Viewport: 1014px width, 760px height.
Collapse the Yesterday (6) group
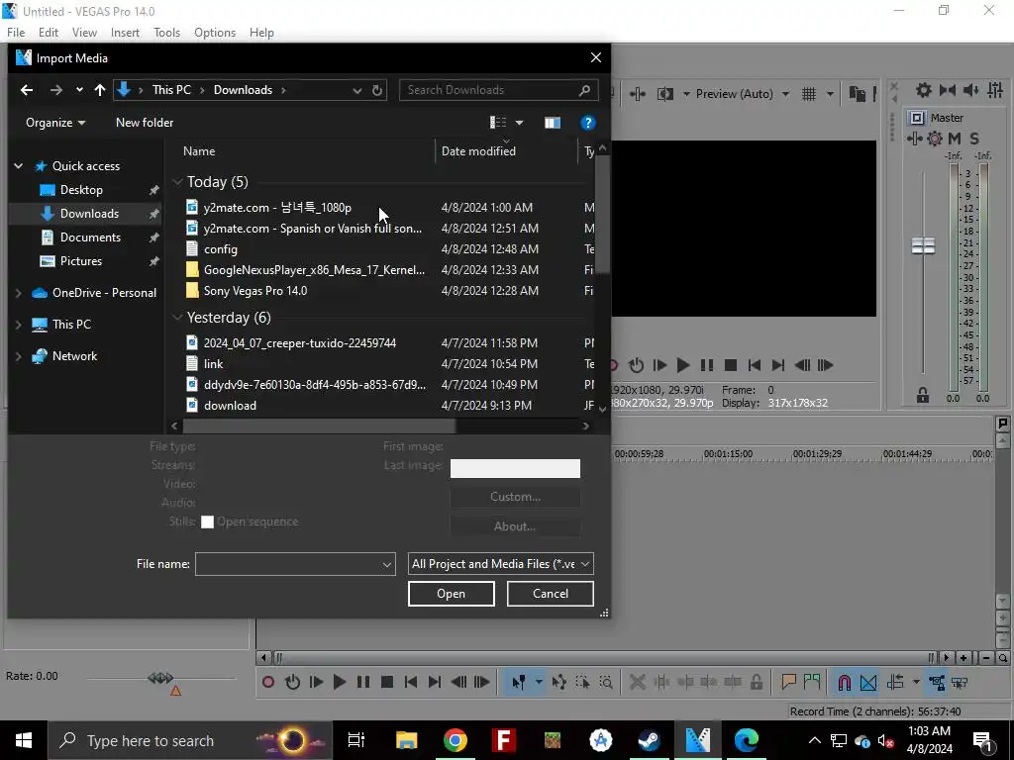click(x=178, y=318)
